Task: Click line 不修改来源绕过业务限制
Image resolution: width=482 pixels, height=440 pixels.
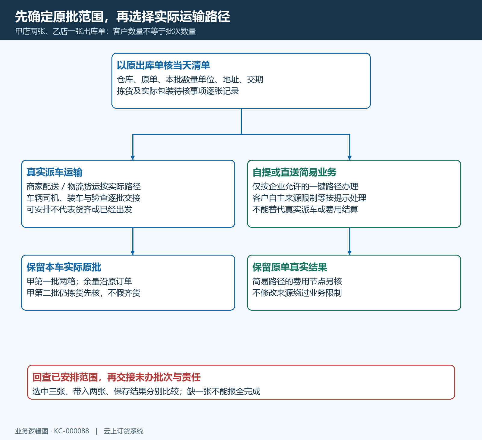Action: point(297,293)
